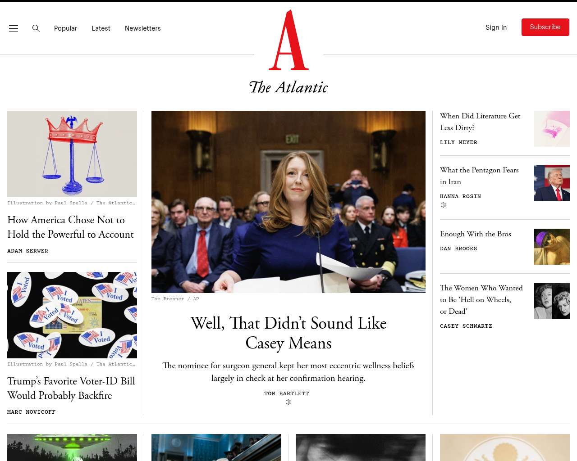Play audio for Tom Bartlett article

pyautogui.click(x=288, y=402)
